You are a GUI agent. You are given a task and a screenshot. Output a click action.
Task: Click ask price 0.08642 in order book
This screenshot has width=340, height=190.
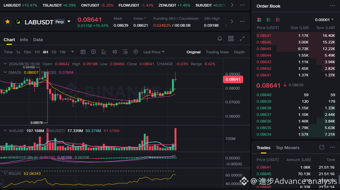[x=264, y=68]
